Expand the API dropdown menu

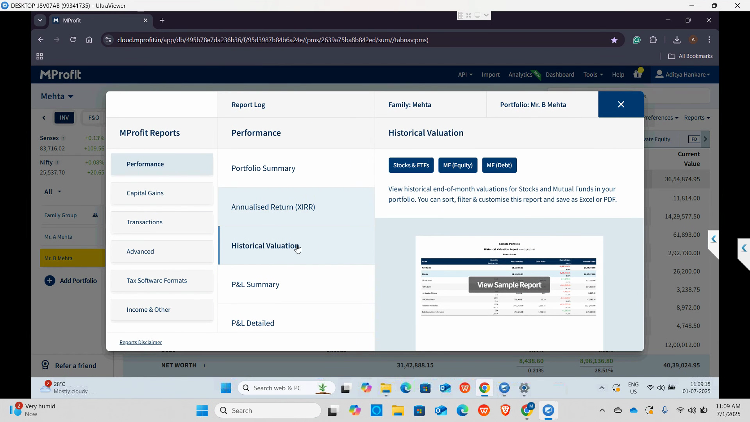point(465,75)
